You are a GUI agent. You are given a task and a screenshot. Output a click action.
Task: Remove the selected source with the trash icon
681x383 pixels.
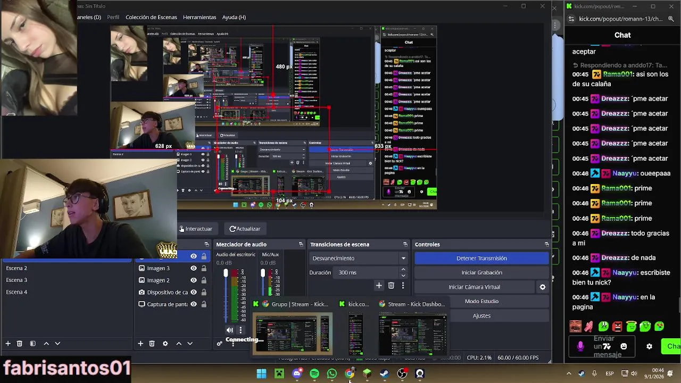pos(152,344)
